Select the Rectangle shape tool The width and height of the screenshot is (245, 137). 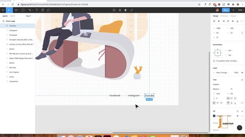point(23,10)
